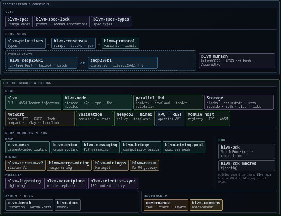Image resolution: width=281 pixels, height=216 pixels.
Task: Click the 'Modules depend on these' note
Action: [245, 178]
